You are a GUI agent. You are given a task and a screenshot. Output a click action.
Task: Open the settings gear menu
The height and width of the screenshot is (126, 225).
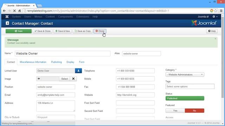215,17
